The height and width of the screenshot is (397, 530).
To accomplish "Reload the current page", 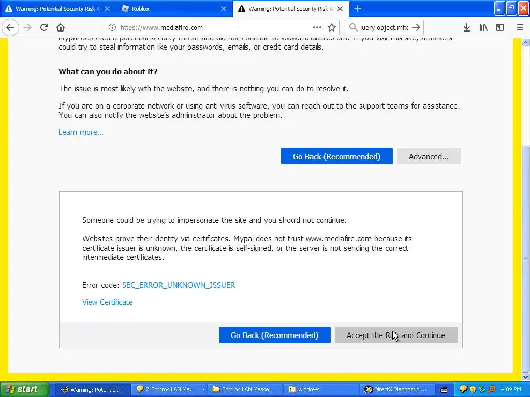I will click(44, 28).
